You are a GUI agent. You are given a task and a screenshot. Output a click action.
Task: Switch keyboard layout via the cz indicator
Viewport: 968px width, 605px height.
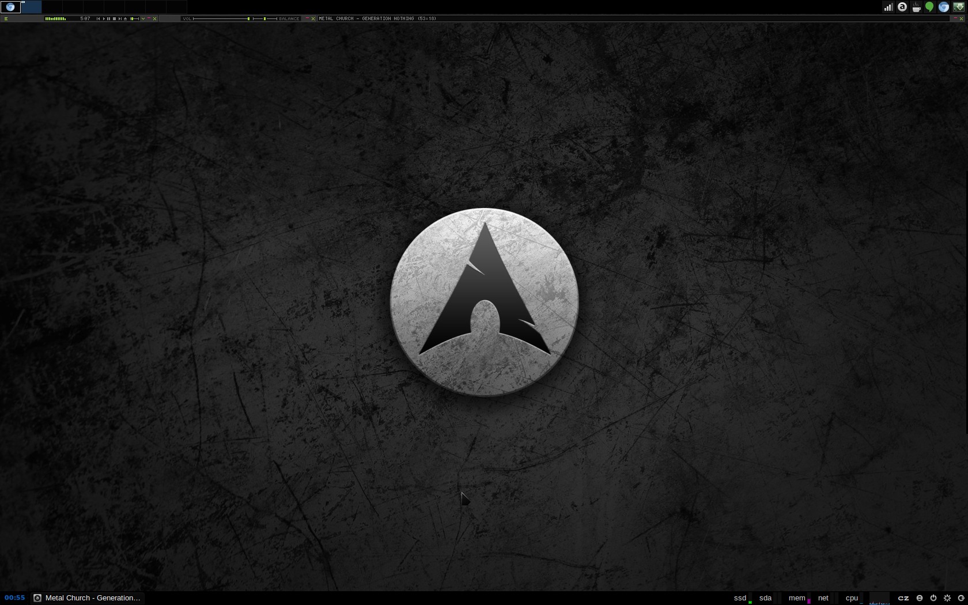(x=903, y=598)
